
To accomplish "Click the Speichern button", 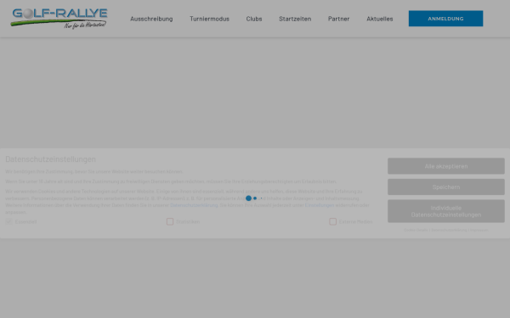I will point(446,187).
